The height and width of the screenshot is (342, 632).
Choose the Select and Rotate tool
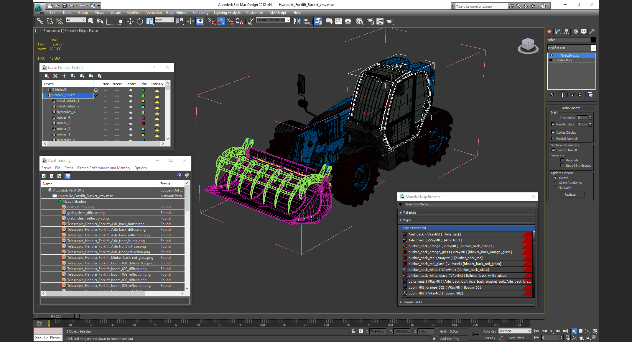coord(140,21)
